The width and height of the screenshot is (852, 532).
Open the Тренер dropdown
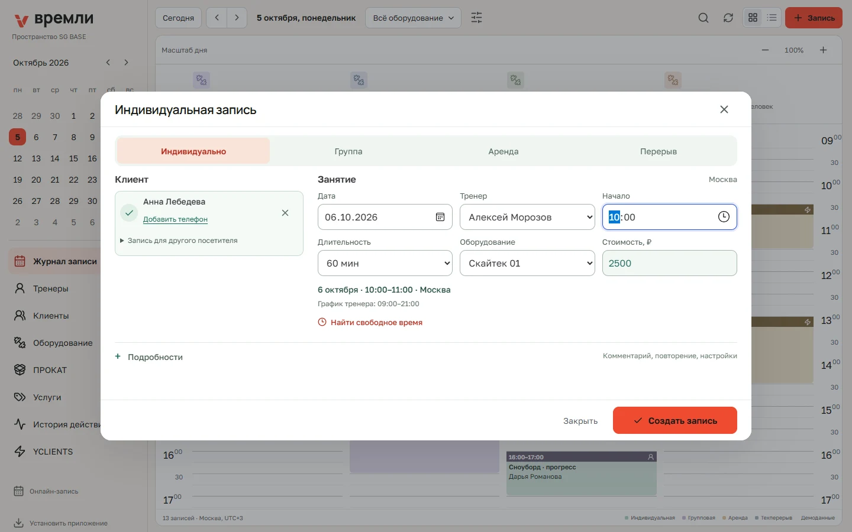[x=527, y=217]
